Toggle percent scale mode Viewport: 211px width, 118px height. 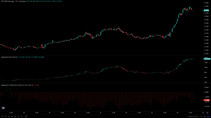click(x=201, y=116)
